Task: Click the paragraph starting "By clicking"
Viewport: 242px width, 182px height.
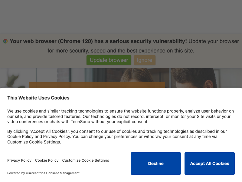Action: [x=117, y=136]
